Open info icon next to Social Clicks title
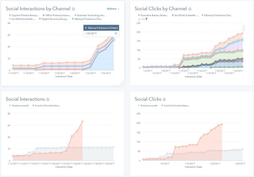Screen dimensions: 254x177 (164, 99)
